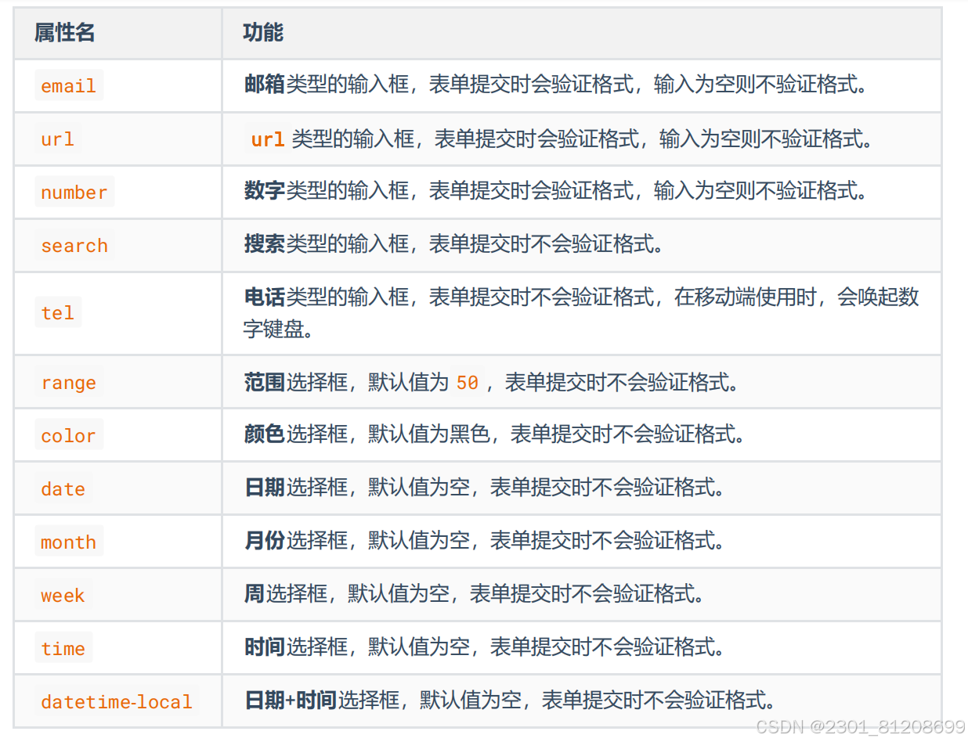Select the time attribute code cell
This screenshot has height=742, width=968.
63,648
